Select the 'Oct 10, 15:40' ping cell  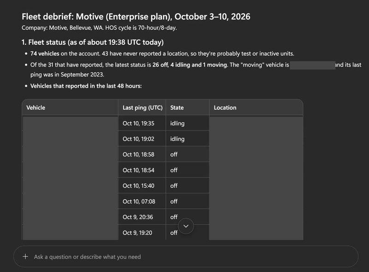click(142, 186)
